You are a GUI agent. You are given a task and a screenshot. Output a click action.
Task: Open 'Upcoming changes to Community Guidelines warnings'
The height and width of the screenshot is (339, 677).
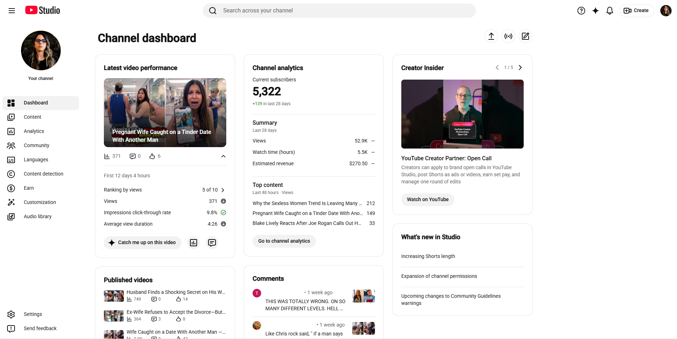451,300
